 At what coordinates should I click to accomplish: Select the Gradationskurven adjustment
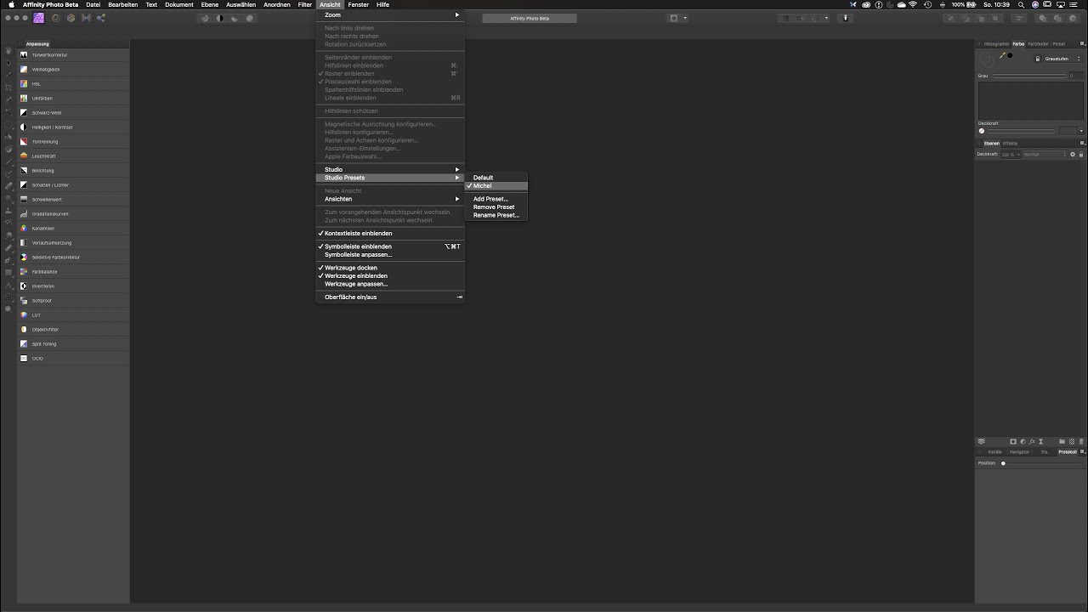[x=74, y=213]
